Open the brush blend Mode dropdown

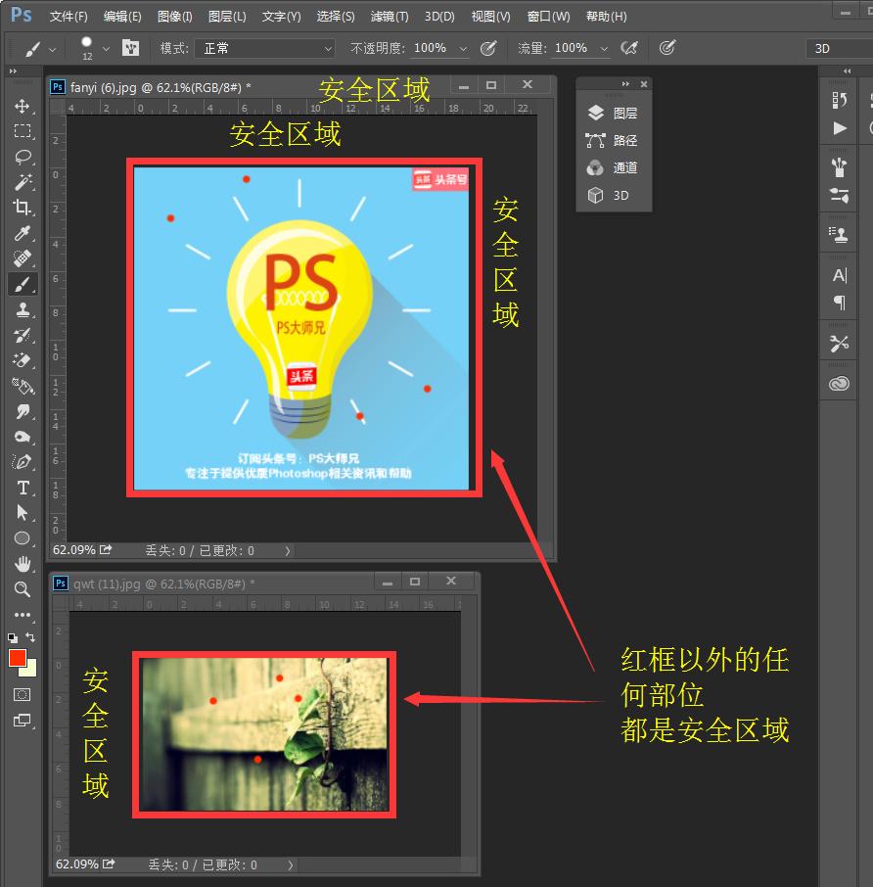coord(264,48)
